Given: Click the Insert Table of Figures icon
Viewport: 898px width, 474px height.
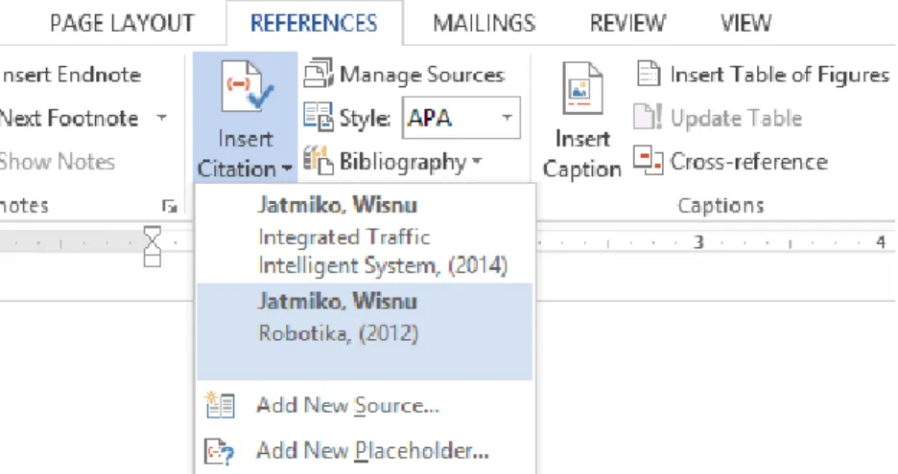Looking at the screenshot, I should [649, 74].
